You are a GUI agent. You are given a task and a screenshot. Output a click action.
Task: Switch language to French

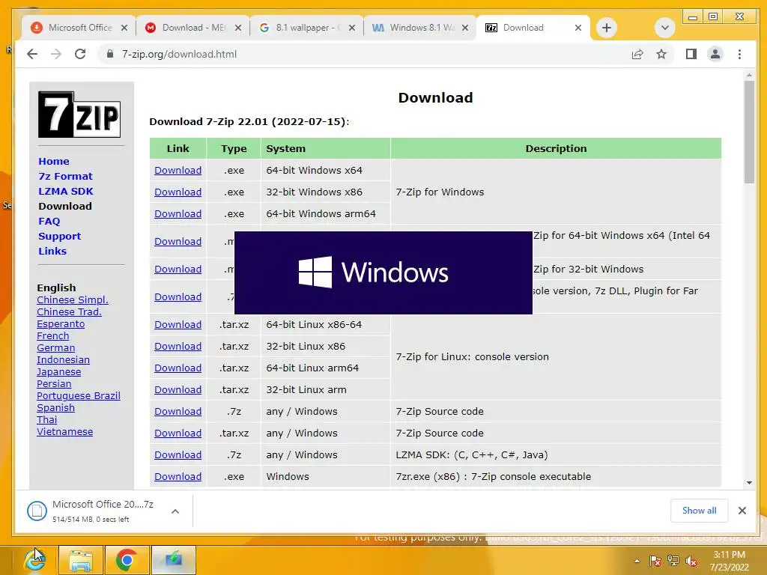pos(53,336)
